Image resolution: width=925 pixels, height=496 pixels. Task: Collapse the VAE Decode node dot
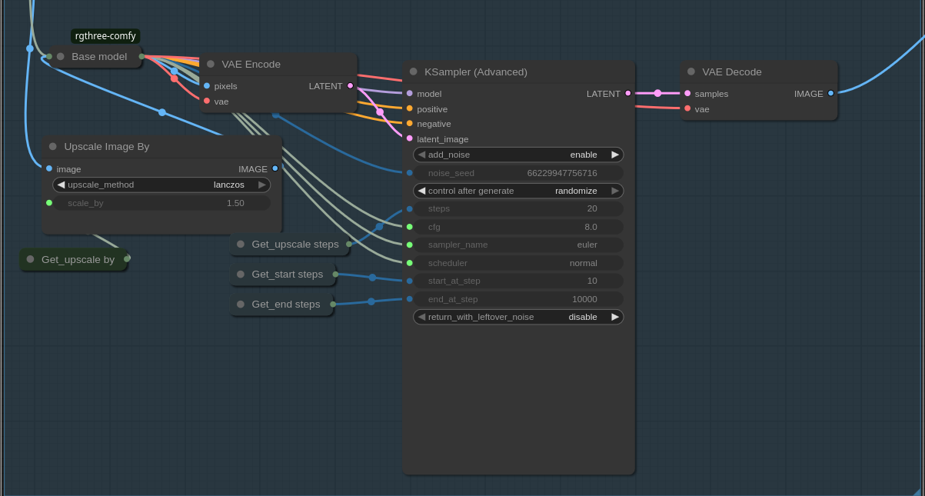tap(690, 72)
